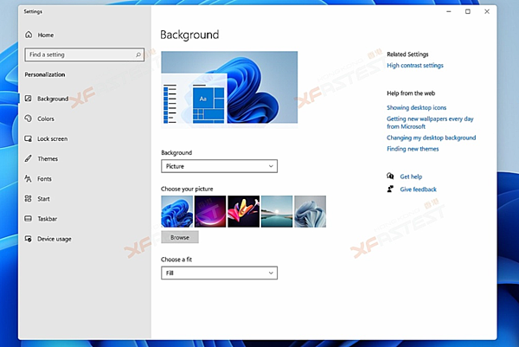
Task: Maximize the Settings window
Action: [468, 11]
